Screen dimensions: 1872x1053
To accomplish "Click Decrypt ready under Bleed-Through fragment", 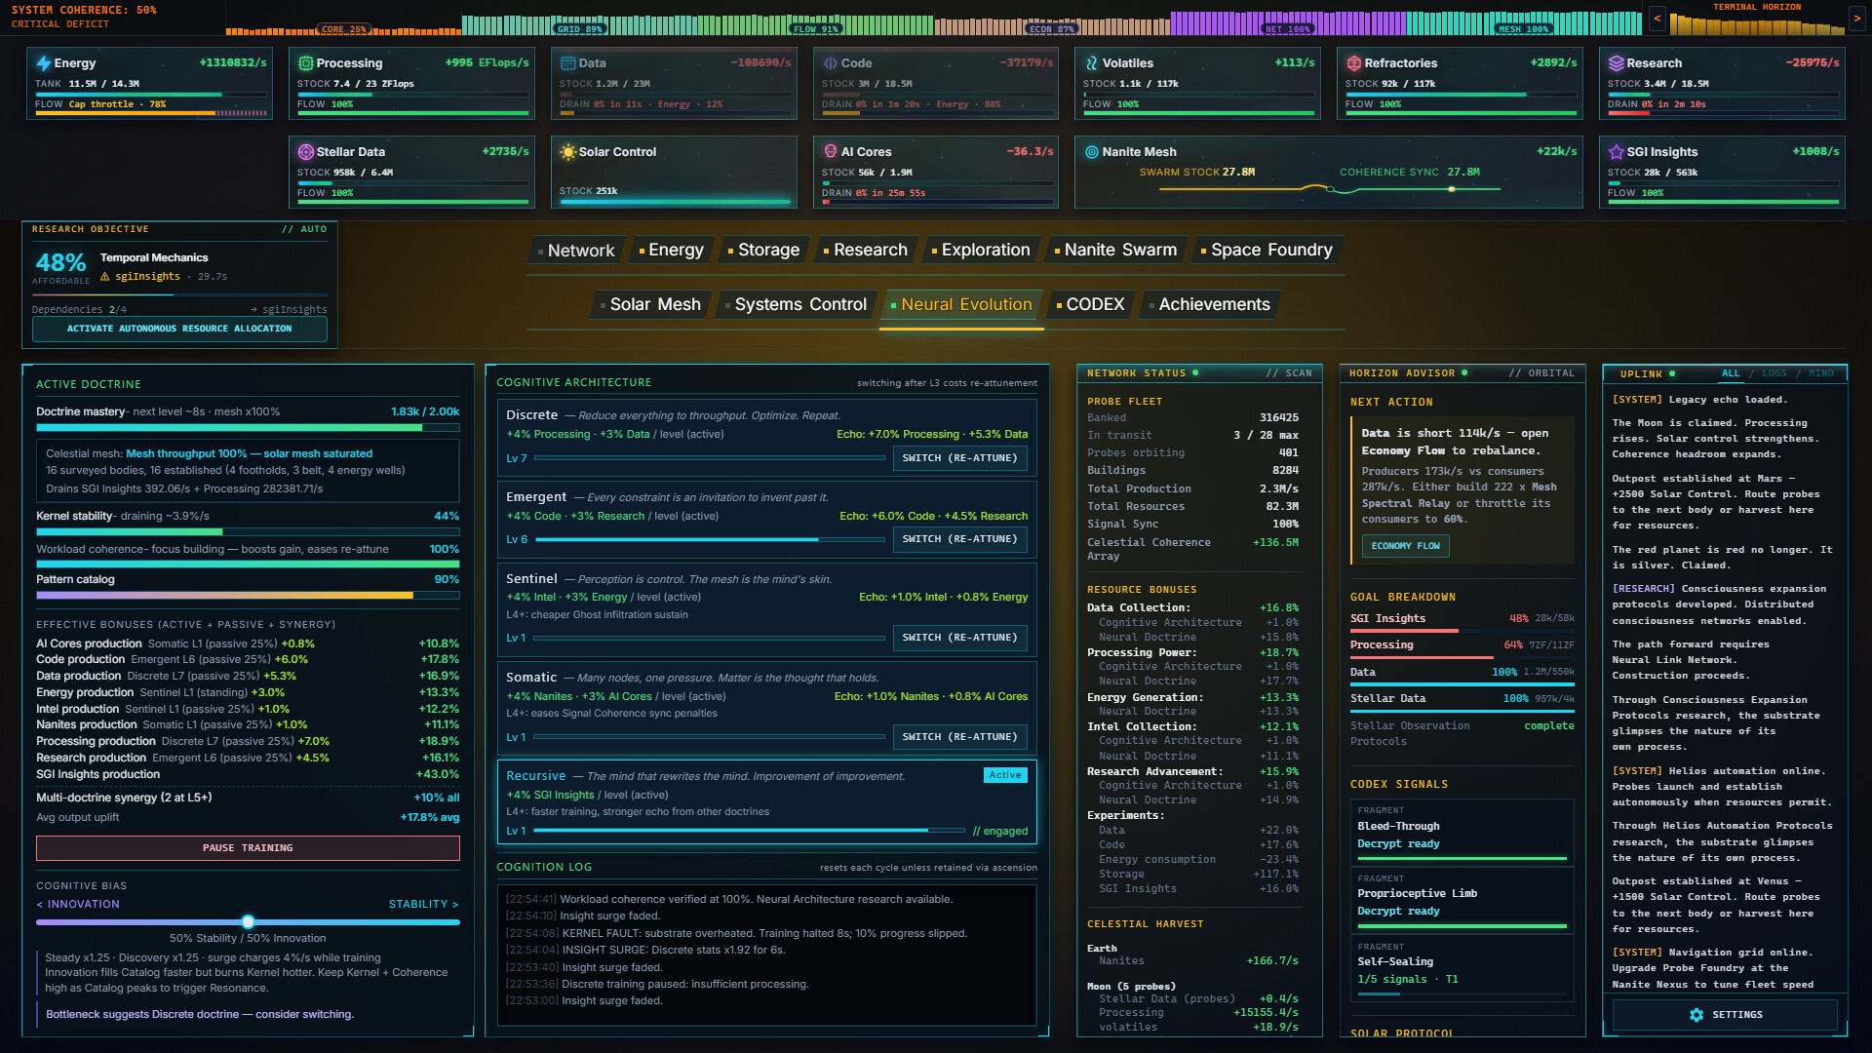I will click(1398, 844).
